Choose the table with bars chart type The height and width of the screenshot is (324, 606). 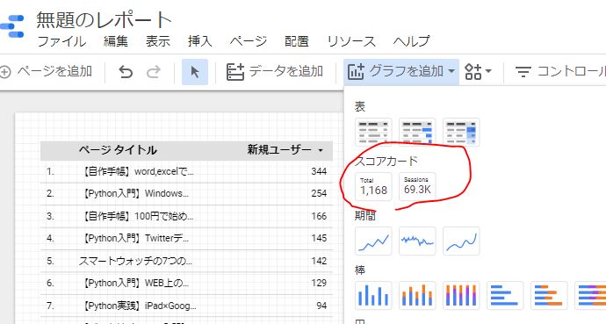(417, 132)
